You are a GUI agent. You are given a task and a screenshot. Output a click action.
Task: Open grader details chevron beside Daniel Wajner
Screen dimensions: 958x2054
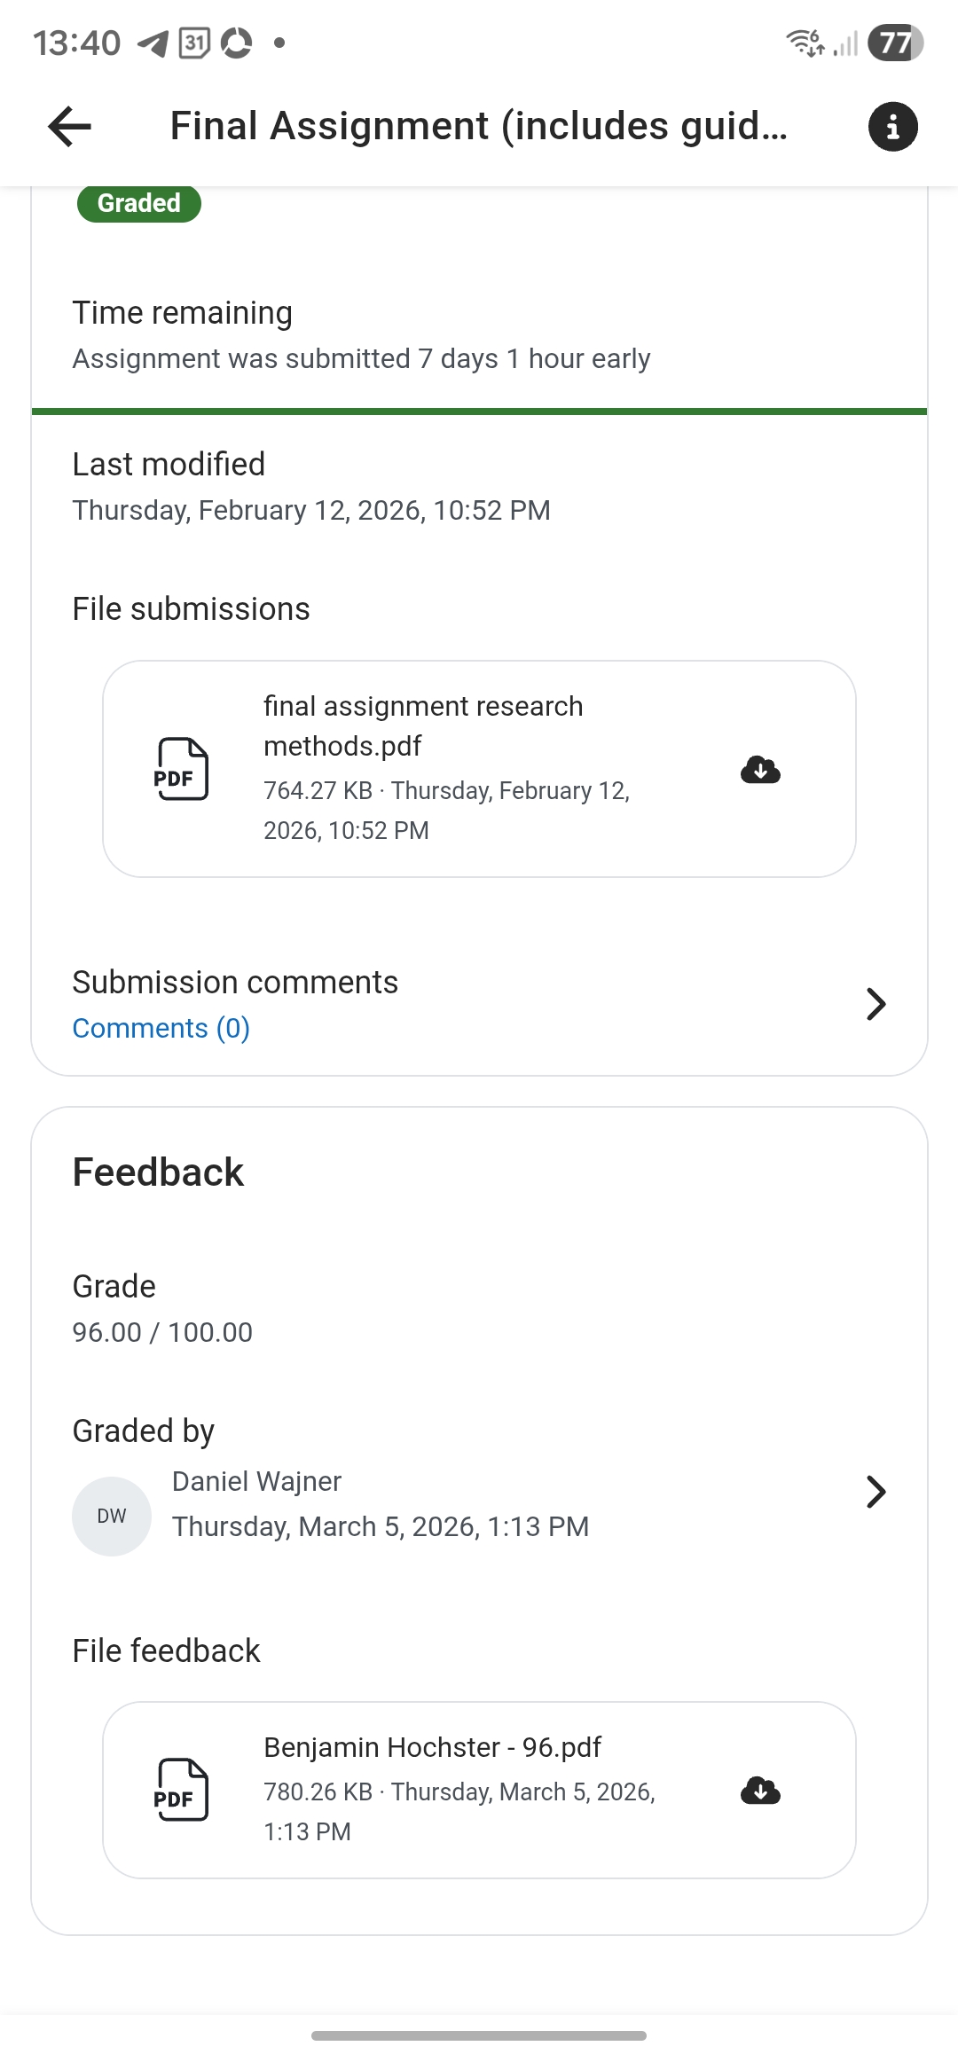click(876, 1492)
